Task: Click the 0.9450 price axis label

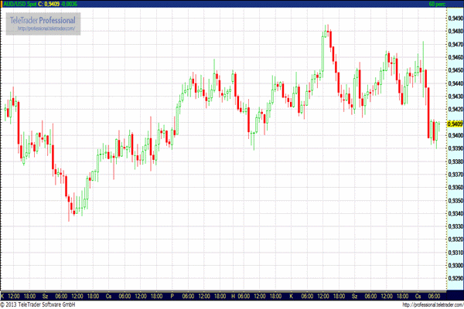Action: [x=454, y=70]
